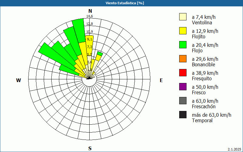243x152 pixels.
Task: Click the Frescachón gray legend swatch
Action: 183,101
